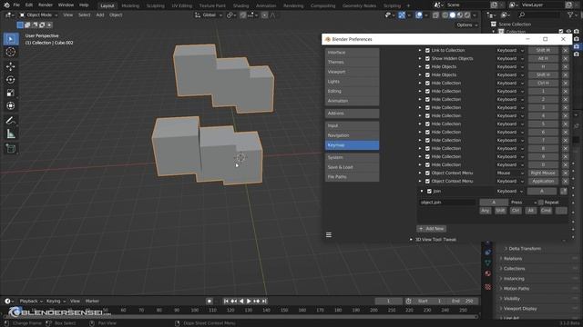Select the Select Box tool
This screenshot has height=327, width=583.
(11, 39)
